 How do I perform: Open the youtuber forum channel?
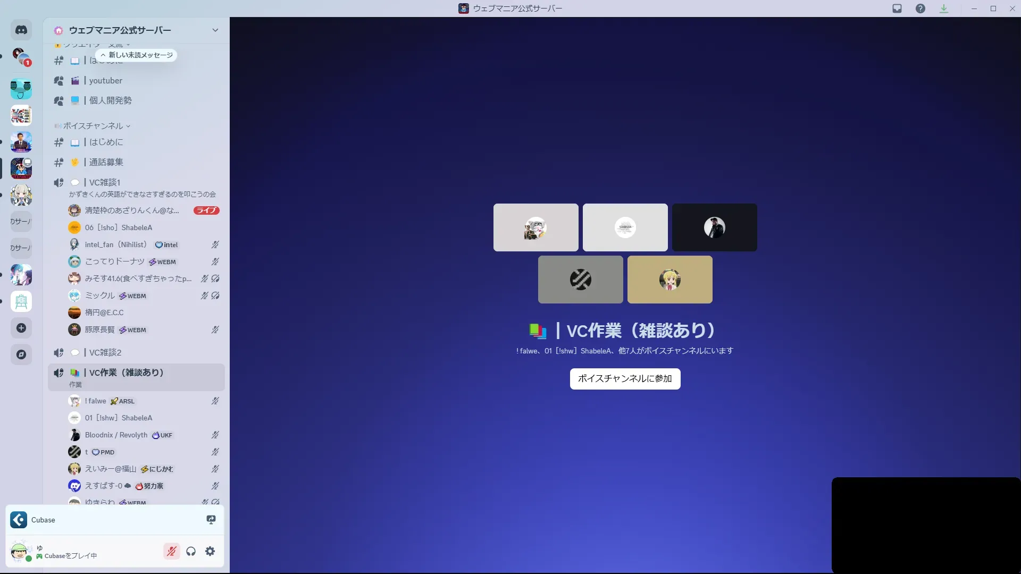click(x=105, y=81)
